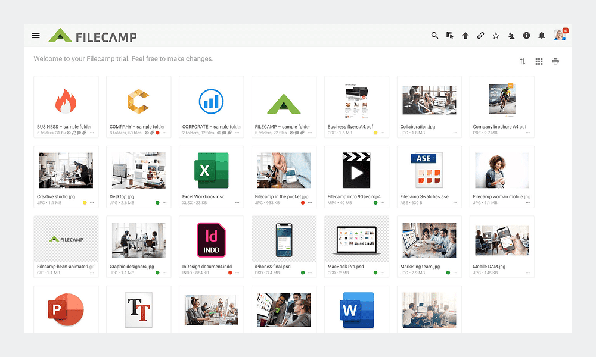Open more options for Creative studio.jpg

(x=92, y=203)
